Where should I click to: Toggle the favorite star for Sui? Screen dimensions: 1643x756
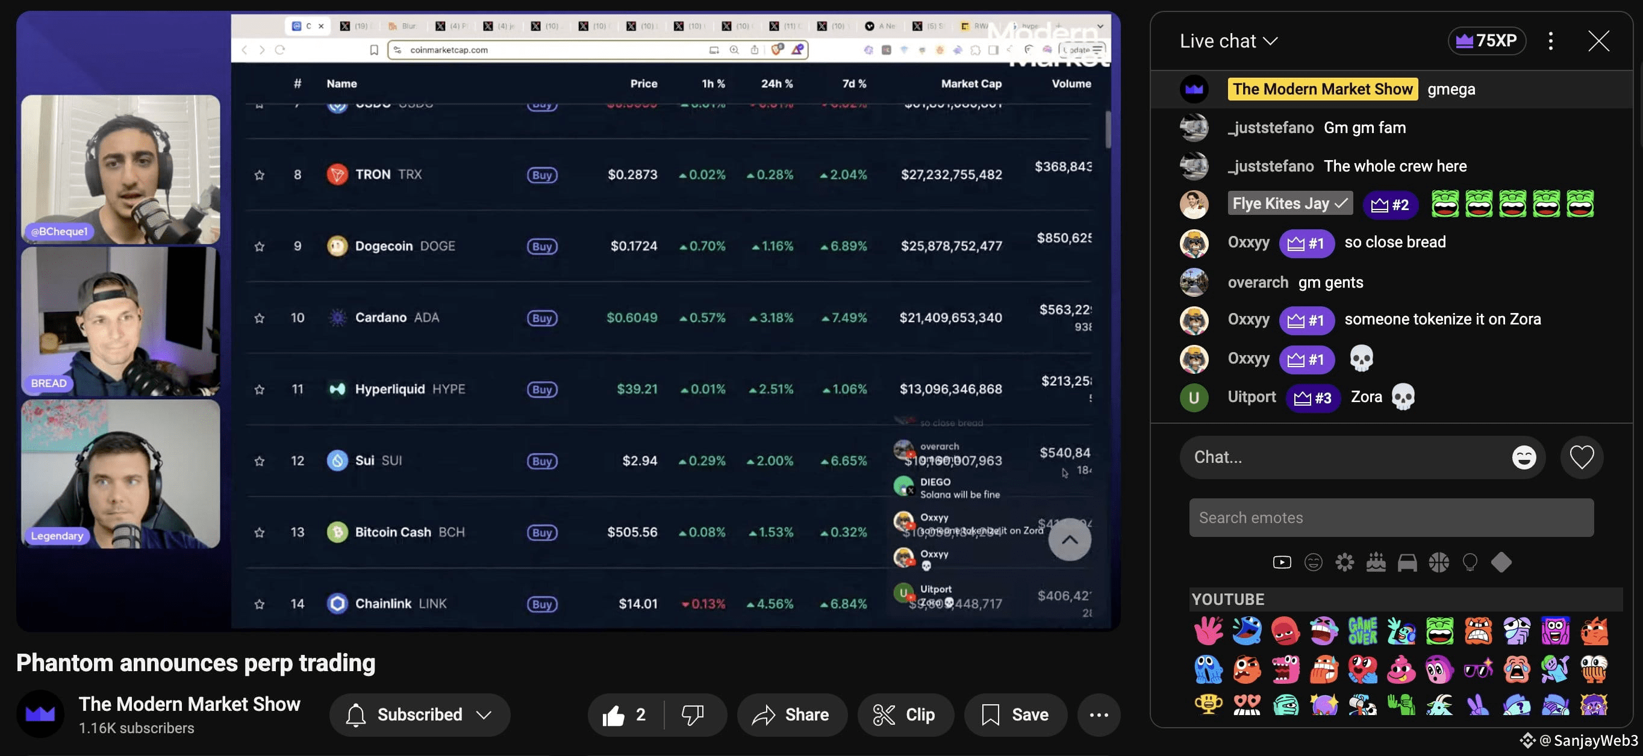tap(259, 460)
